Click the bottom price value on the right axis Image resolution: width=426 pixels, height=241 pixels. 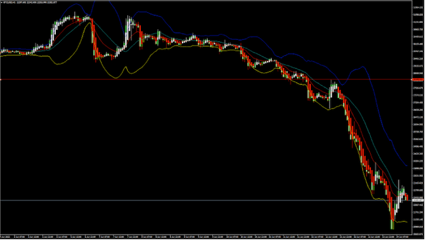click(418, 234)
